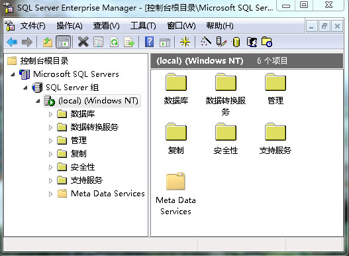The height and width of the screenshot is (256, 349).
Task: Collapse the SQL Server 组 node
Action: (x=26, y=88)
